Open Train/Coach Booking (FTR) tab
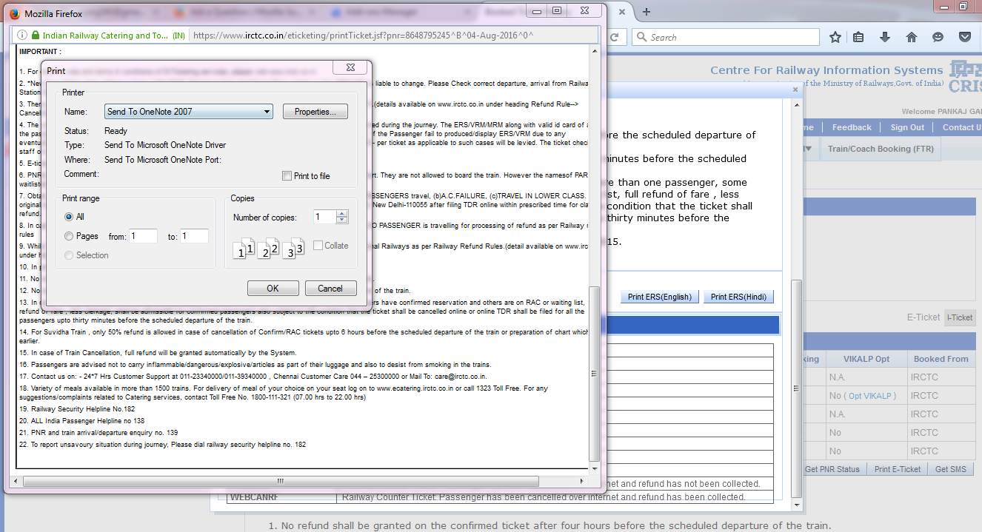 (881, 149)
